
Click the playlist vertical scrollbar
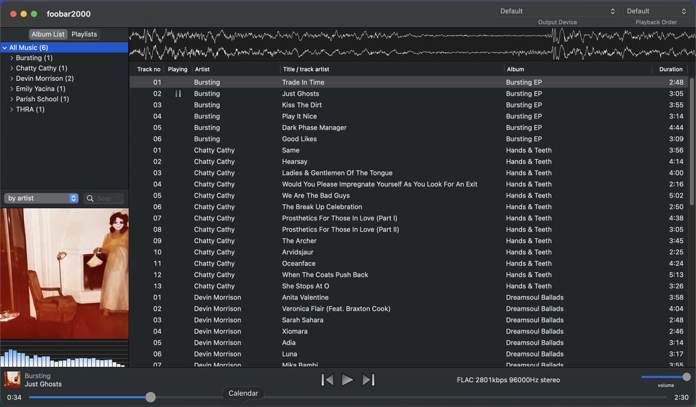point(691,140)
